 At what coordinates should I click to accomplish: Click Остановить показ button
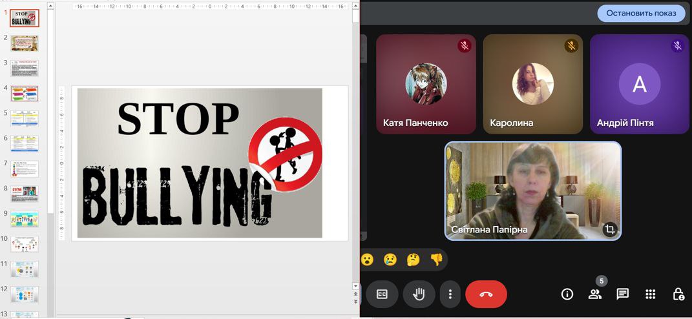(640, 13)
